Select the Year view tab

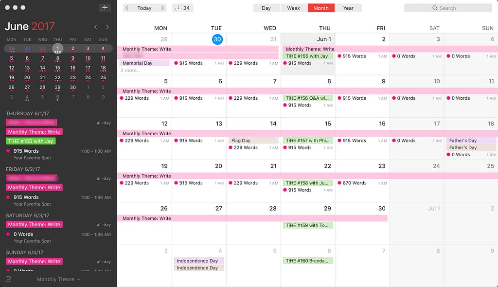[x=348, y=8]
